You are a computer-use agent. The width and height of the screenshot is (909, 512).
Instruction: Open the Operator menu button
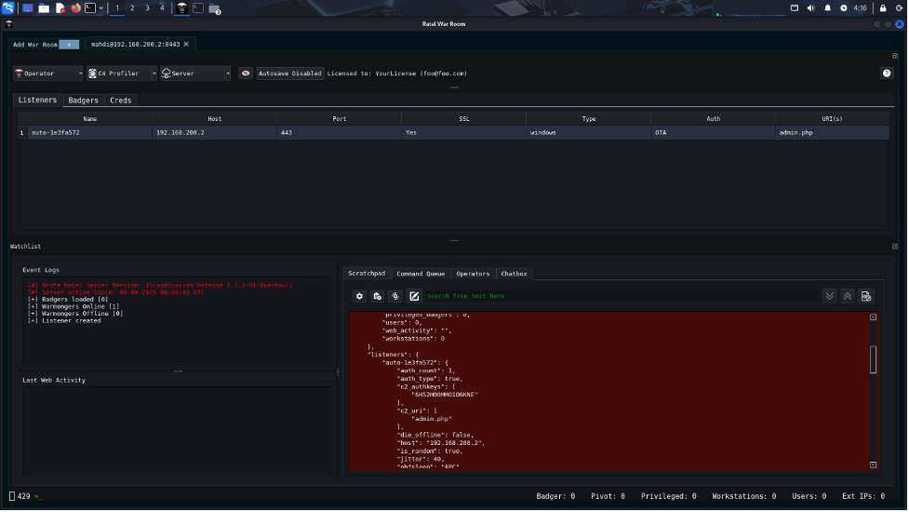[x=45, y=73]
